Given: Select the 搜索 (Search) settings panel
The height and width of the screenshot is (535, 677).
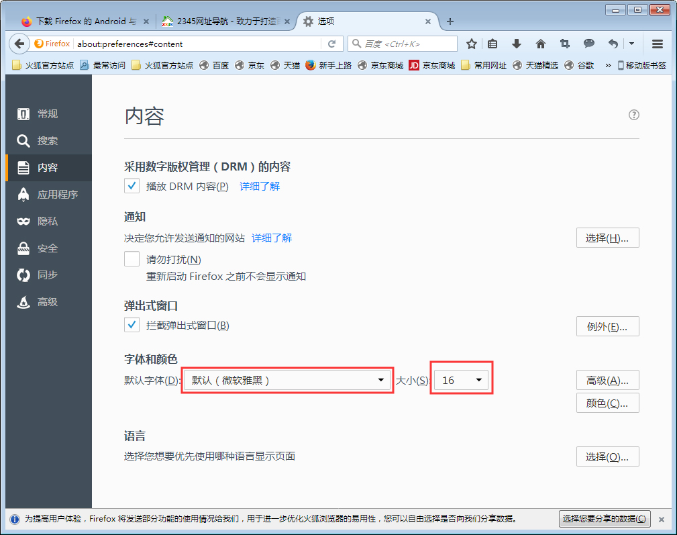Looking at the screenshot, I should point(48,140).
